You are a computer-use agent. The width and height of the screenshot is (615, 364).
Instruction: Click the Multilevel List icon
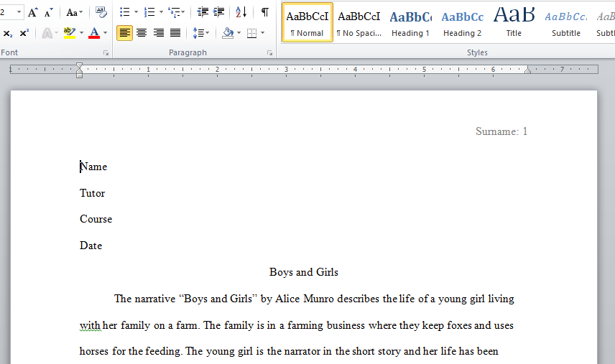click(174, 12)
